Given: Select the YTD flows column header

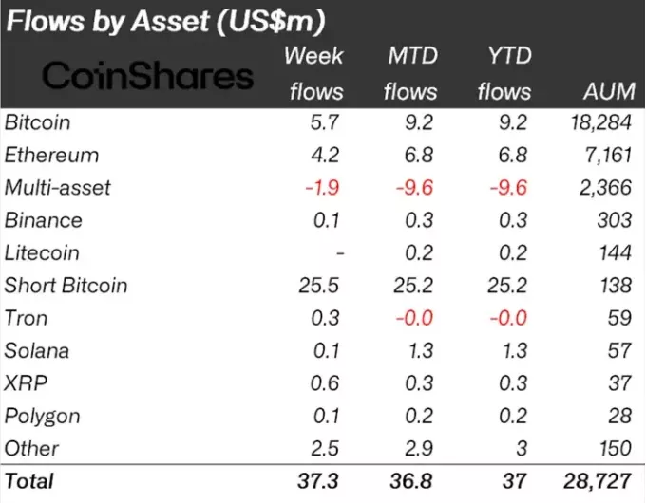Looking at the screenshot, I should [x=504, y=73].
